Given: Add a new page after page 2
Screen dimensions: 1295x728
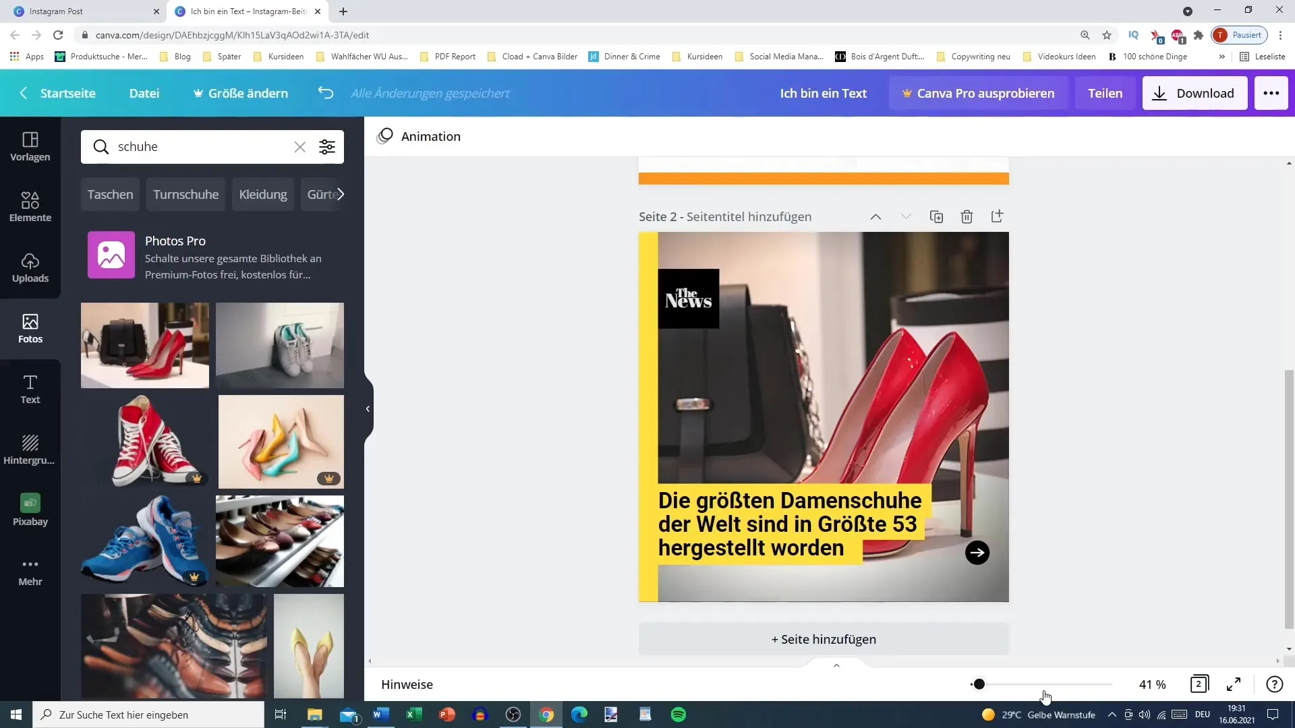Looking at the screenshot, I should tap(997, 216).
